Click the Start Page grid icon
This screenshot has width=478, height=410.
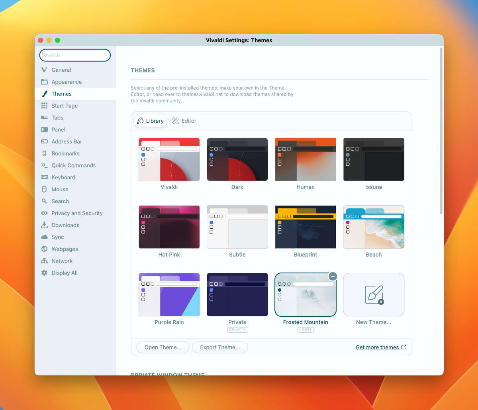[44, 106]
